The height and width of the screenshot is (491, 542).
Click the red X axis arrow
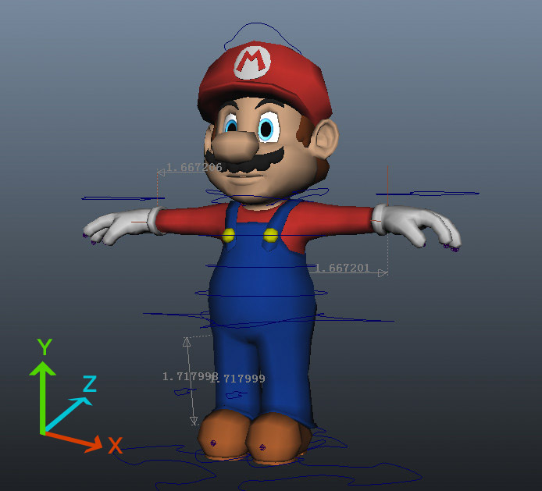coord(73,442)
